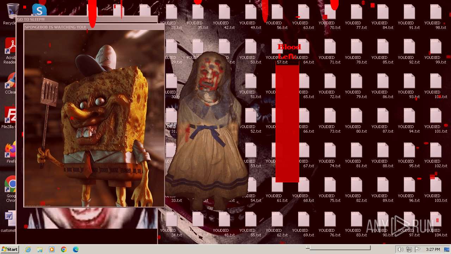
Task: Click the 3:27 PM system clock
Action: tap(433, 249)
